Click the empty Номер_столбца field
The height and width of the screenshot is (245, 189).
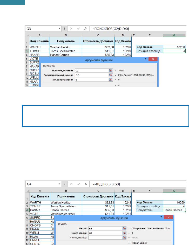(x=105, y=237)
